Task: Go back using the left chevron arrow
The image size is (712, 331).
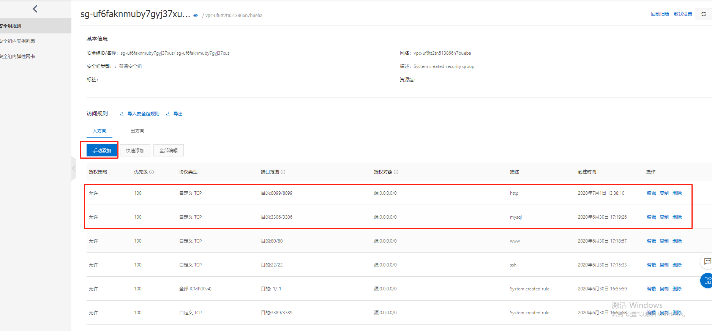Action: click(x=35, y=9)
